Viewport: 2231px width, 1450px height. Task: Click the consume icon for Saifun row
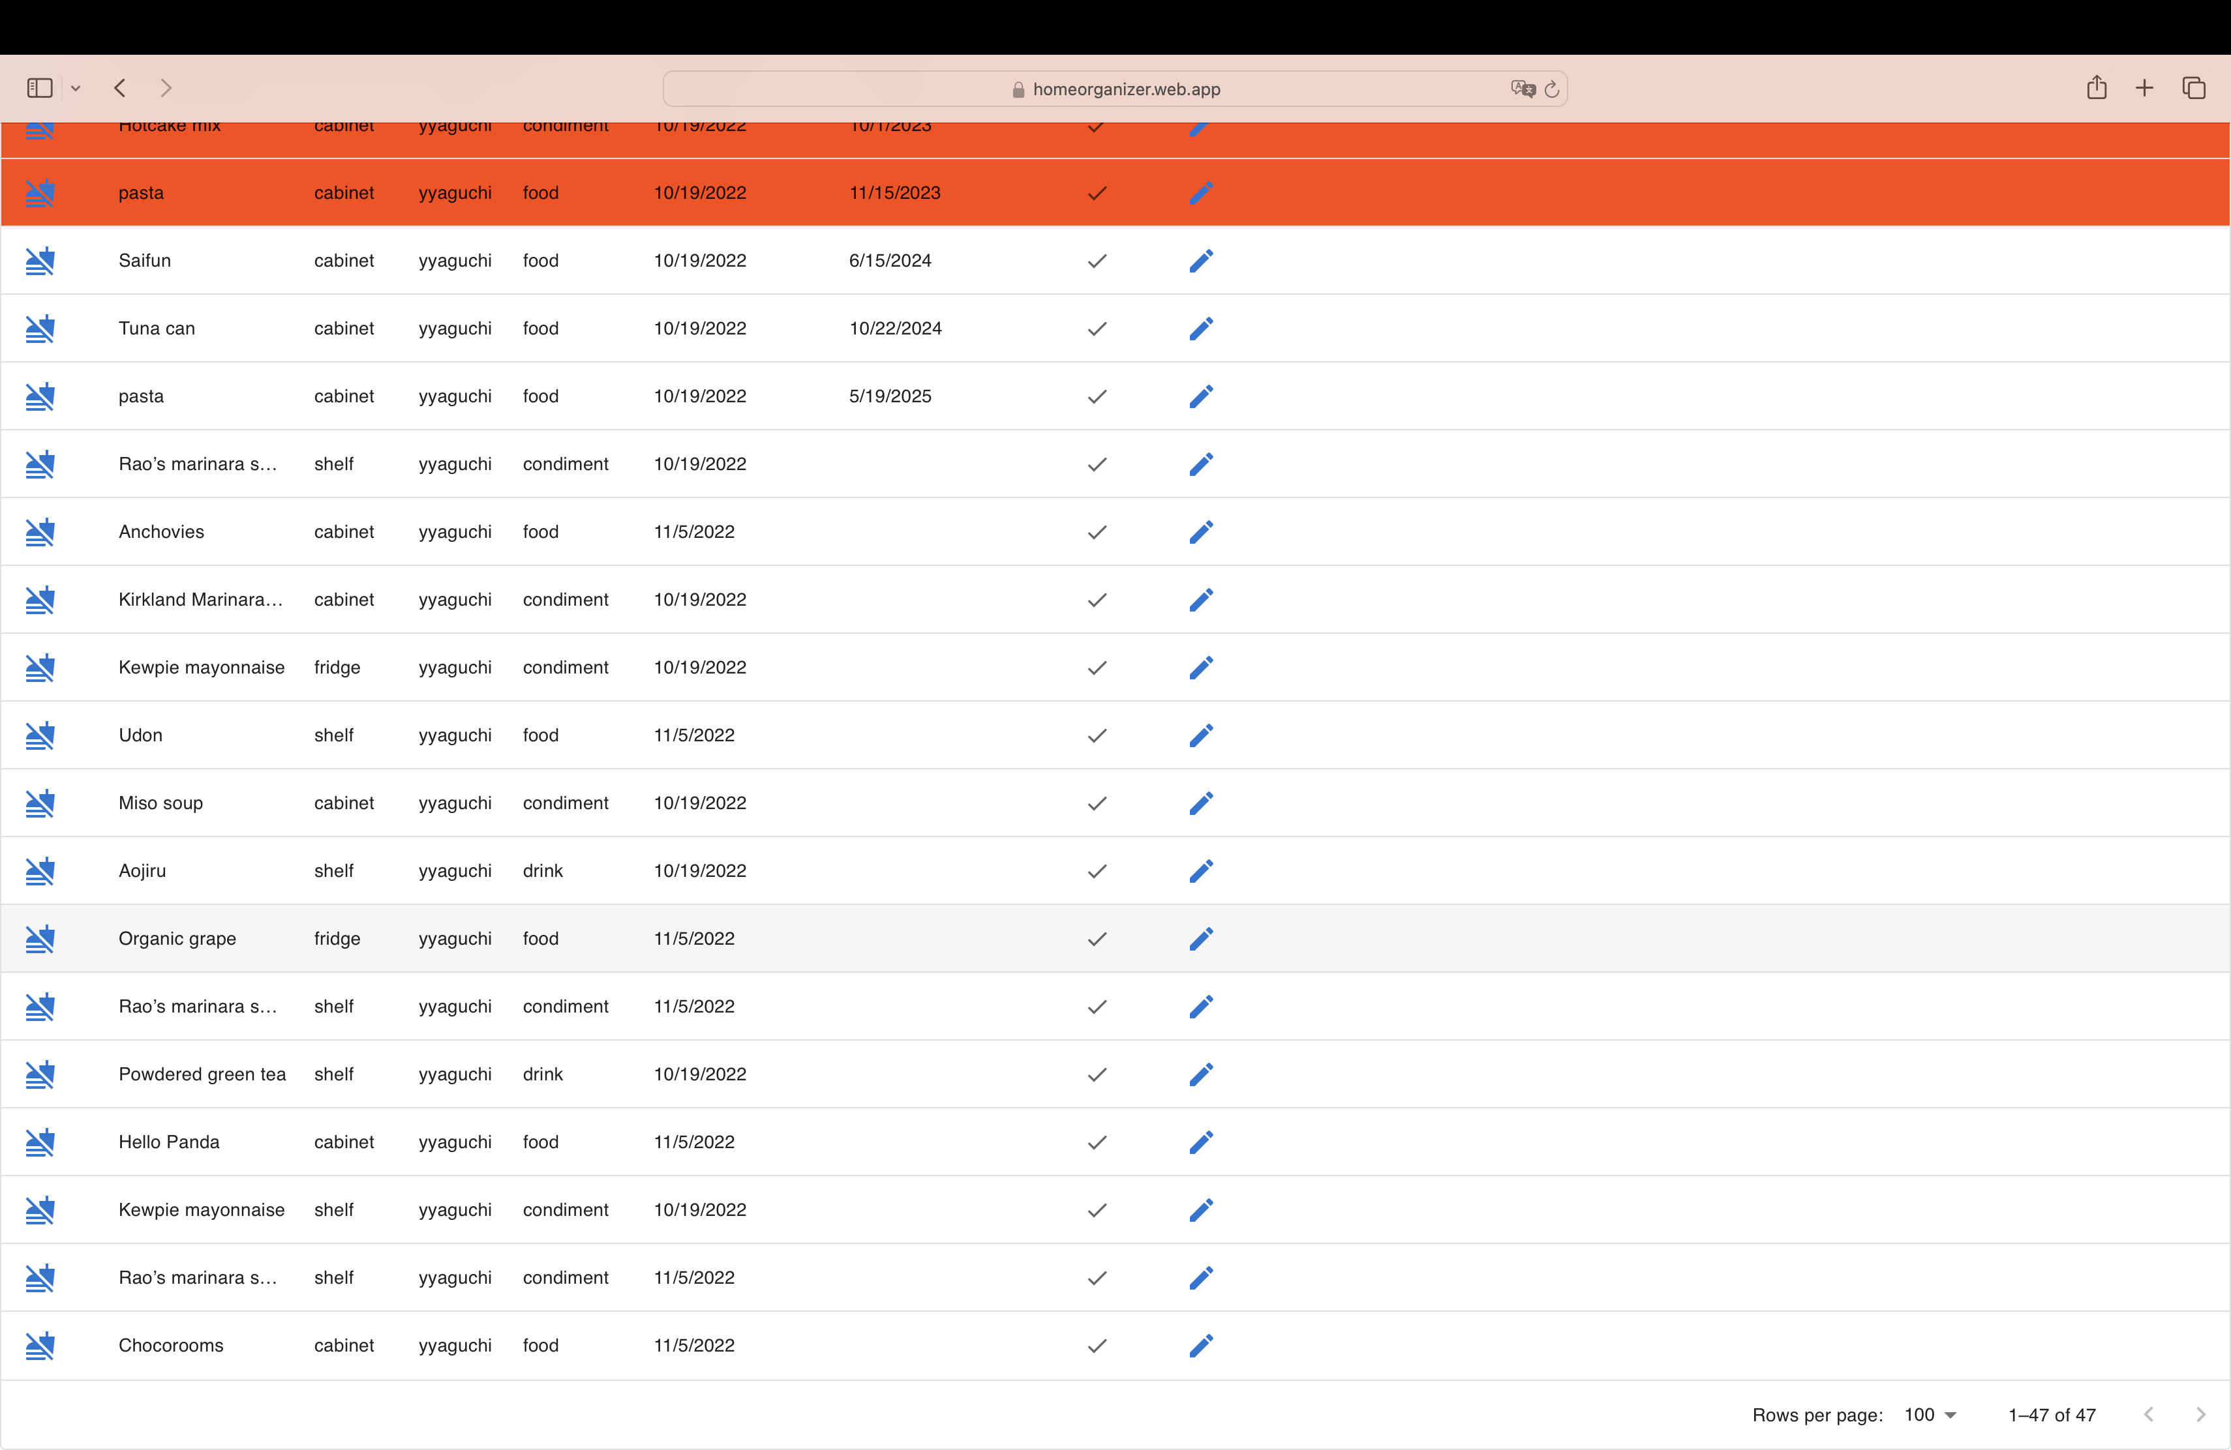tap(39, 260)
